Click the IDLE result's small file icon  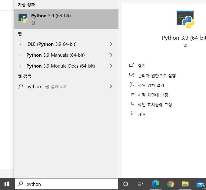click(20, 44)
